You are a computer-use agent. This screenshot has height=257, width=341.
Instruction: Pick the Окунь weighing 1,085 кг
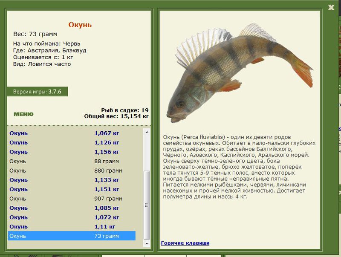[72, 208]
